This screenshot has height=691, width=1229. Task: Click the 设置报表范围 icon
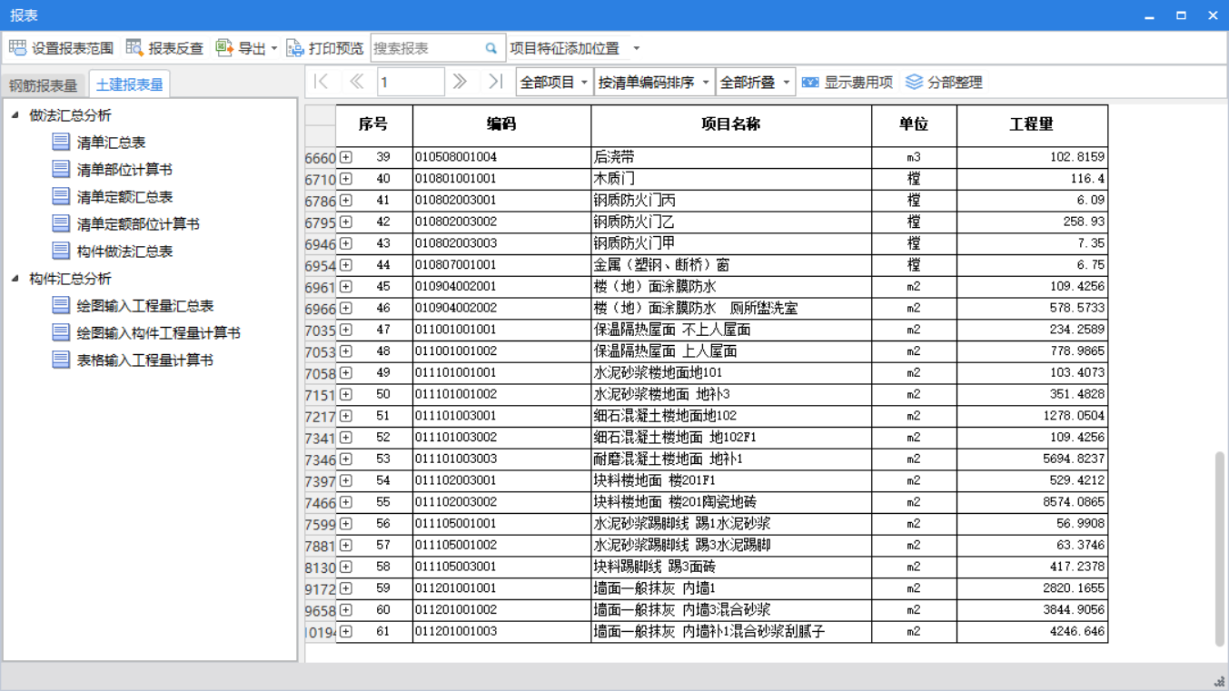[x=17, y=48]
